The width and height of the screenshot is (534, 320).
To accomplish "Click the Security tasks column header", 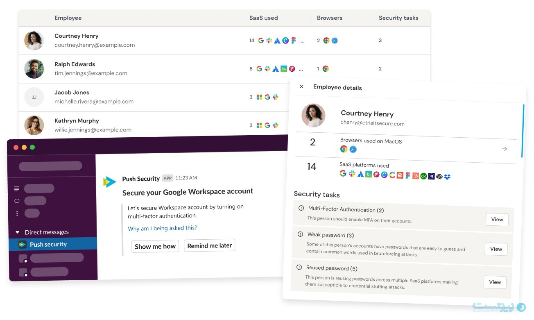I will [398, 18].
